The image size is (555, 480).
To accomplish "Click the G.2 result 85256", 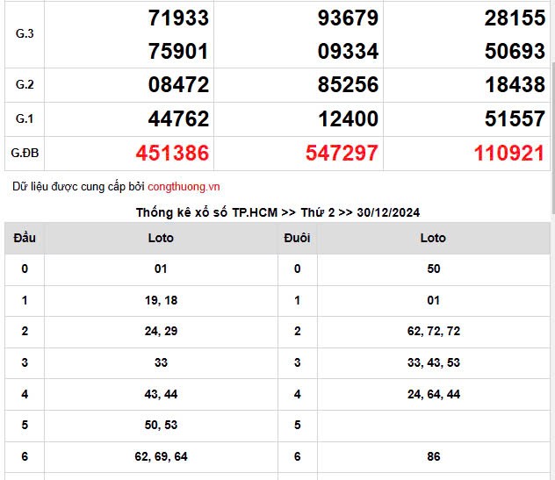I will tap(349, 85).
